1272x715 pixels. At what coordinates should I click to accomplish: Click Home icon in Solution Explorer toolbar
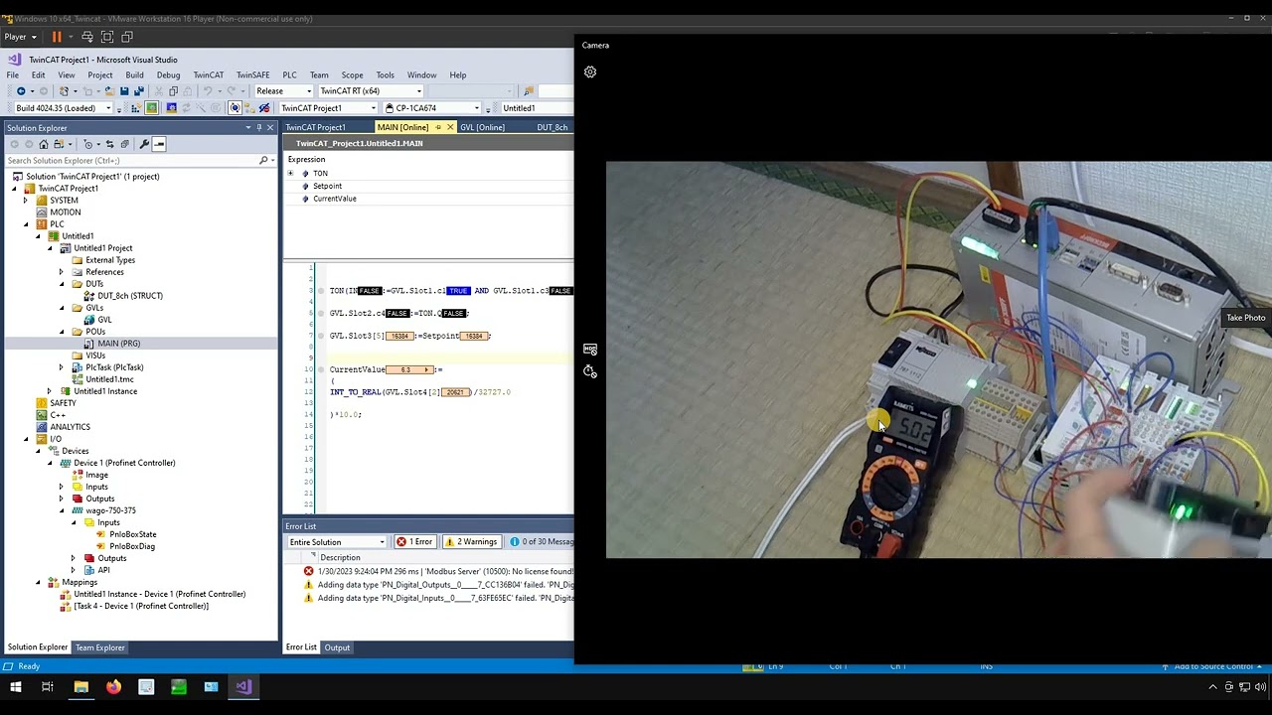point(43,144)
